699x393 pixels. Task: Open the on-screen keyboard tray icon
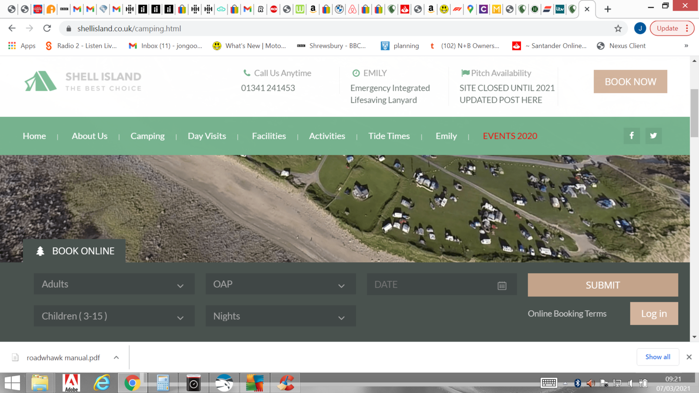(548, 383)
